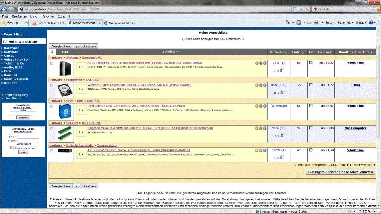Click the printer icon in command bar

coord(317,23)
